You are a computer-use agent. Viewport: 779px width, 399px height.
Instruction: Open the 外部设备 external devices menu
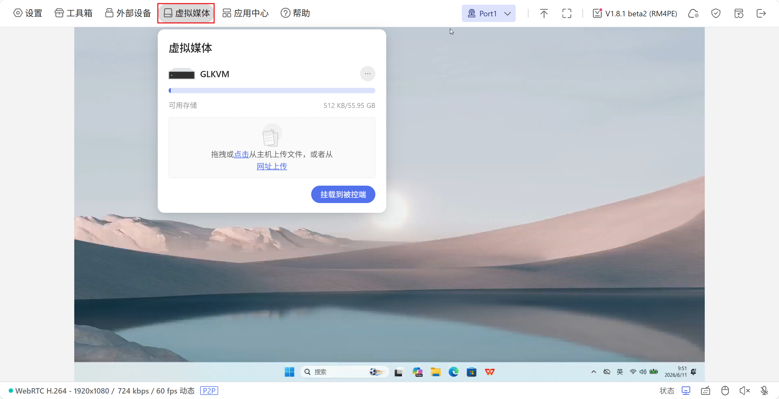coord(128,13)
